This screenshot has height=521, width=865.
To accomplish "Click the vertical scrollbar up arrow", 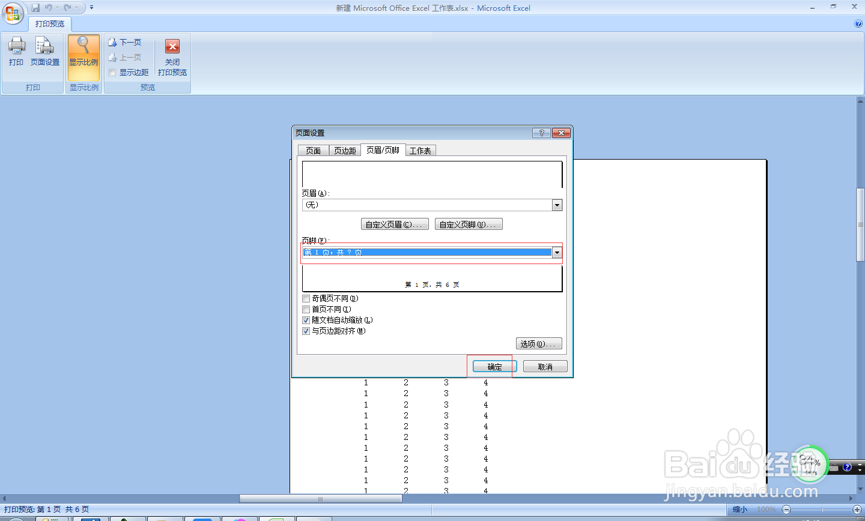I will (x=860, y=101).
